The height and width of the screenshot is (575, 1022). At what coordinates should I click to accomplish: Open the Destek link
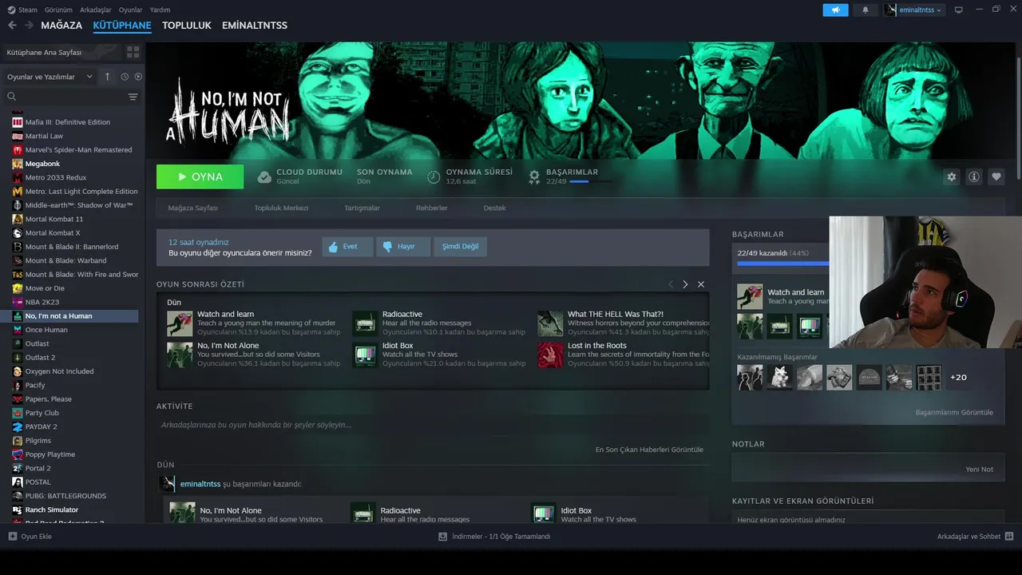pos(494,208)
